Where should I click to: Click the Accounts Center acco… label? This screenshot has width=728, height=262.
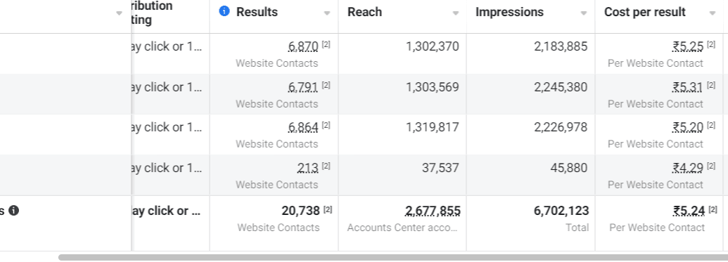click(x=402, y=228)
